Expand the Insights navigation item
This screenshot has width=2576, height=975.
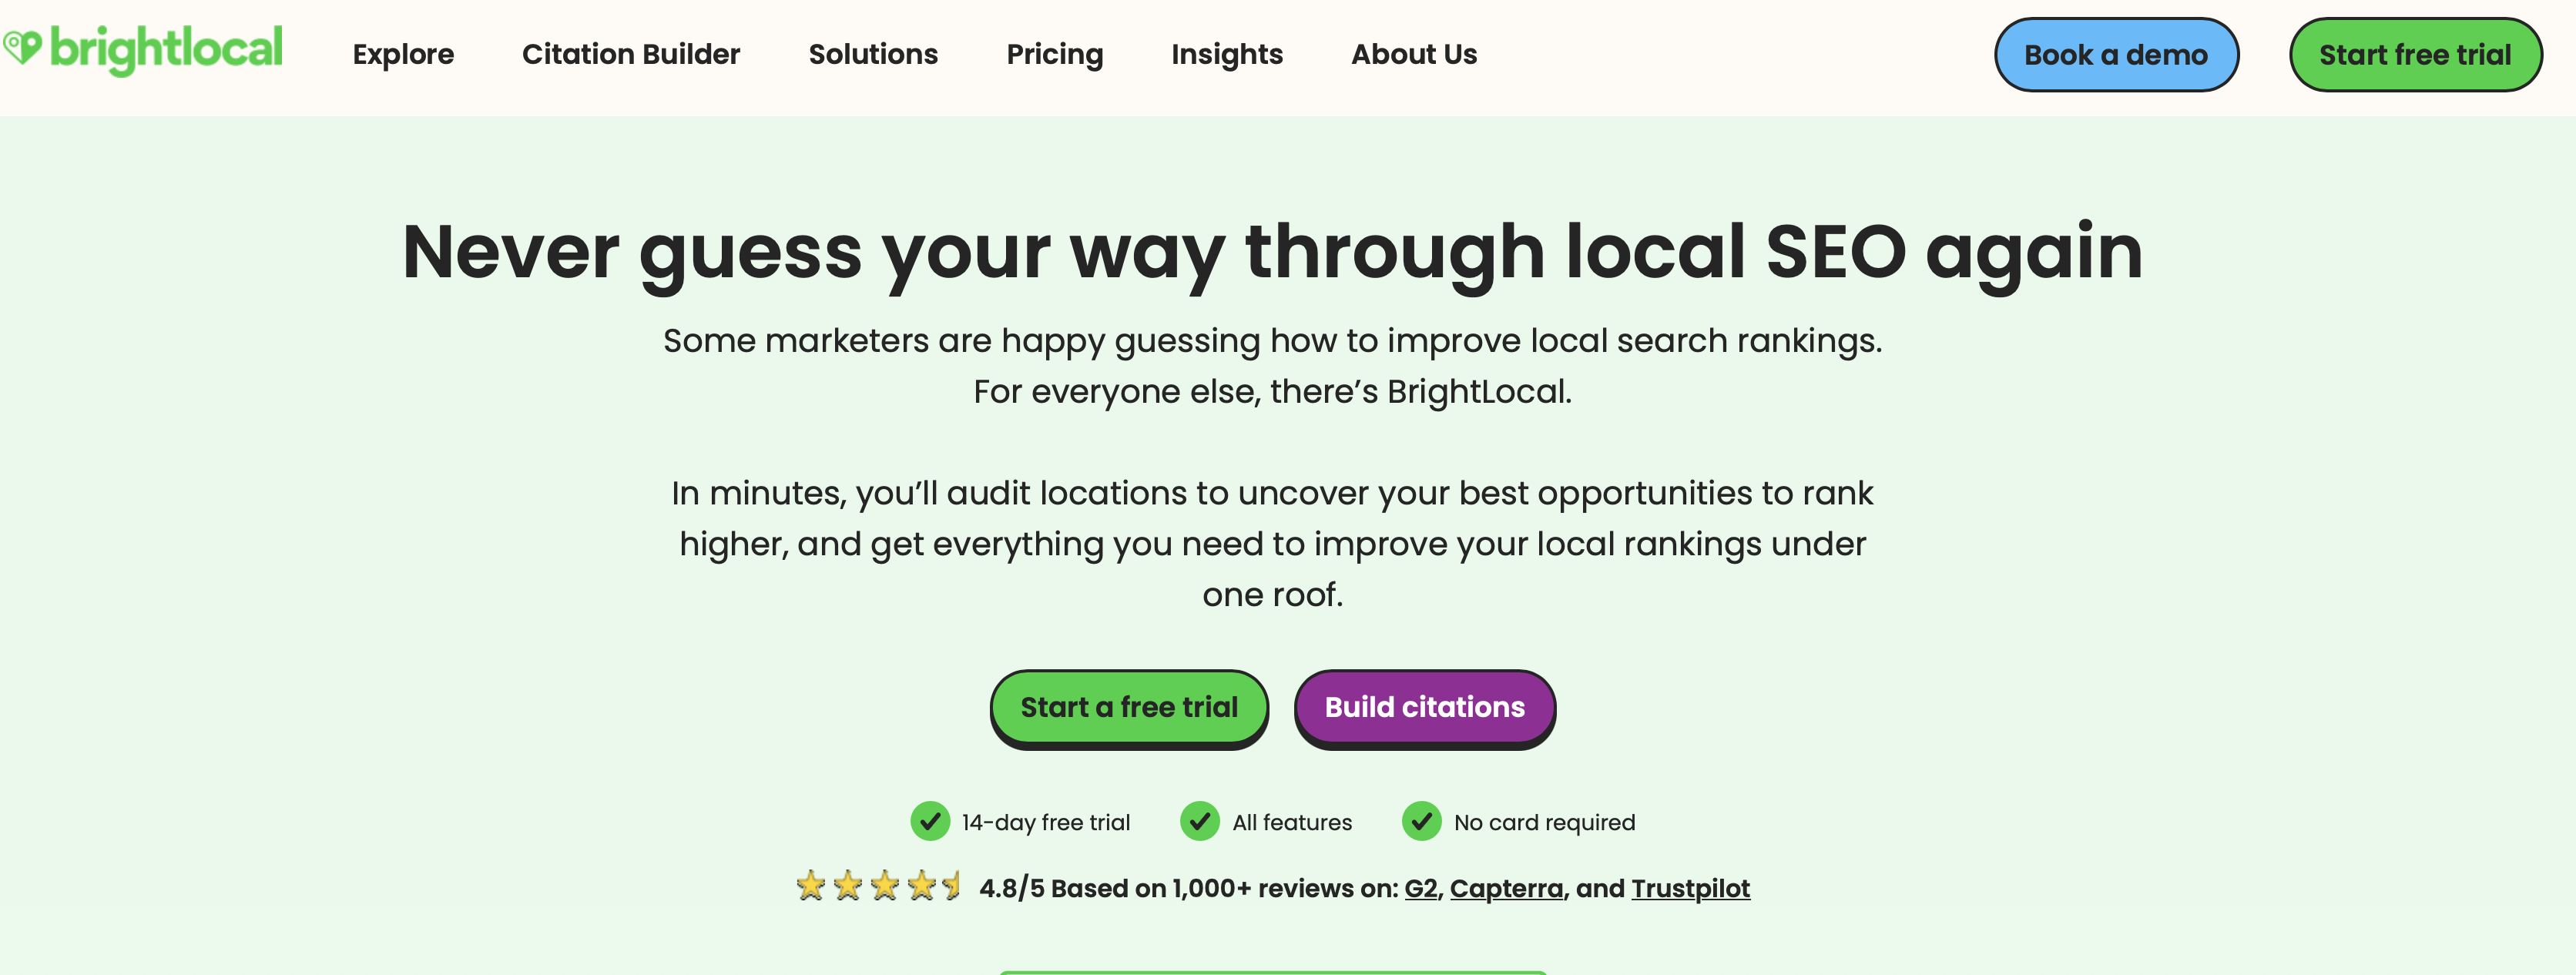click(1227, 55)
